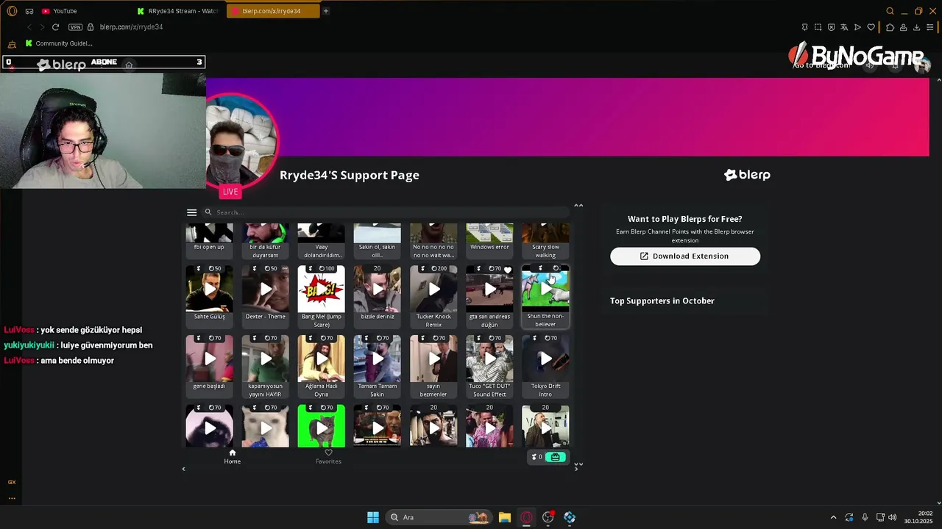The image size is (942, 529).
Task: Click the taskbar Ara search box
Action: tap(439, 517)
